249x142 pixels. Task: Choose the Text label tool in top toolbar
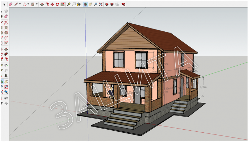pos(74,4)
